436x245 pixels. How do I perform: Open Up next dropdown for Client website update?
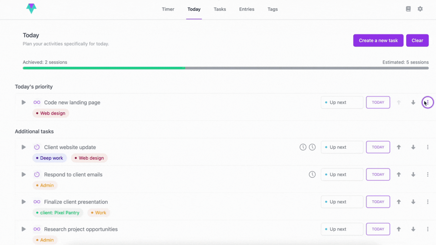[342, 147]
